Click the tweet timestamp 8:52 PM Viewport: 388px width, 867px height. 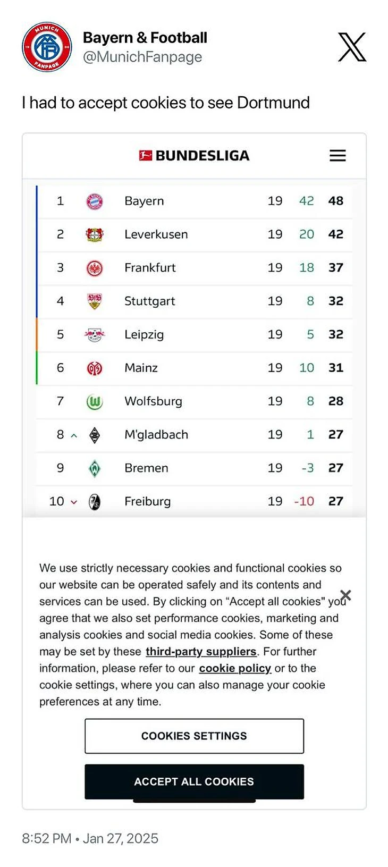click(x=46, y=838)
